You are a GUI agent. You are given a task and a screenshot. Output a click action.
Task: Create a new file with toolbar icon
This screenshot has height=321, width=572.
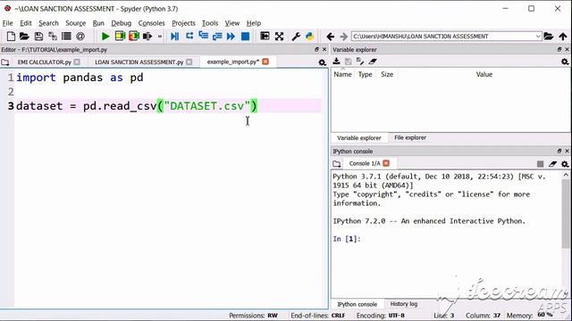(x=11, y=36)
